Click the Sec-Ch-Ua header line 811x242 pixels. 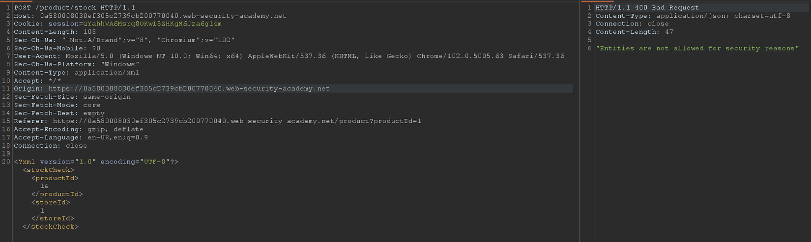click(x=124, y=40)
